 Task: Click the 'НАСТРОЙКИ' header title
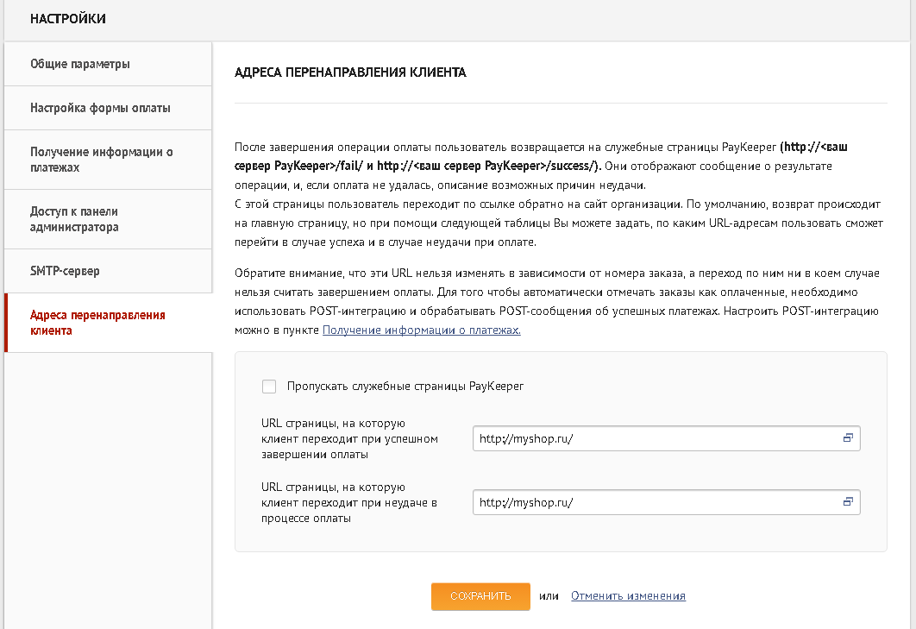(x=67, y=19)
